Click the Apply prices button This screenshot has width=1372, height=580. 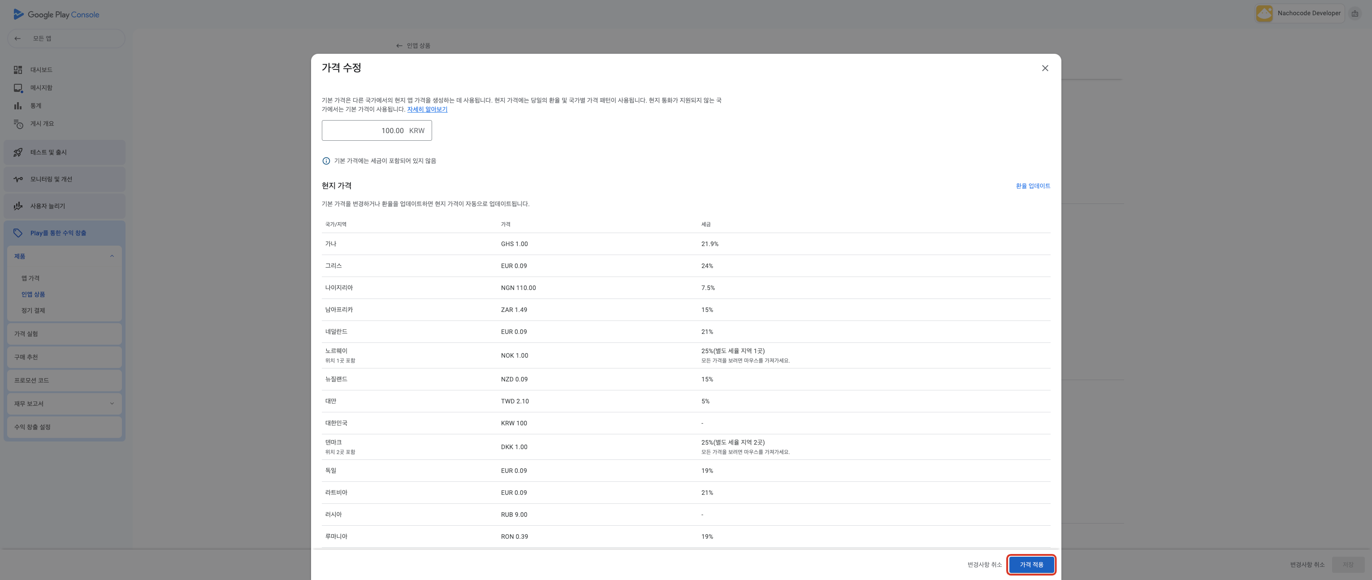1031,565
